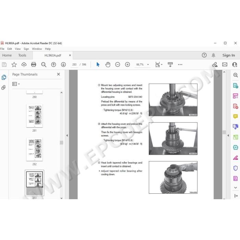This screenshot has width=240, height=240.
Task: Click the Sign In button
Action: pyautogui.click(x=229, y=55)
